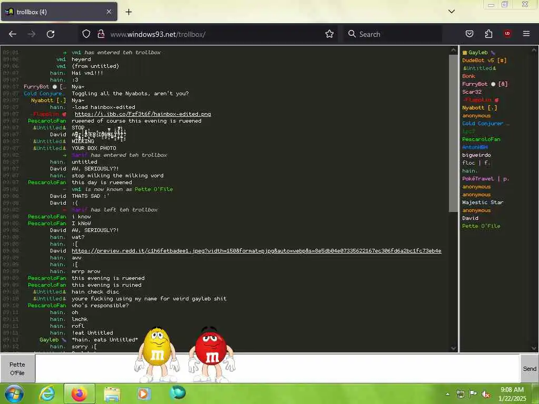
Task: Launch Internet Explorer from taskbar
Action: 47,393
